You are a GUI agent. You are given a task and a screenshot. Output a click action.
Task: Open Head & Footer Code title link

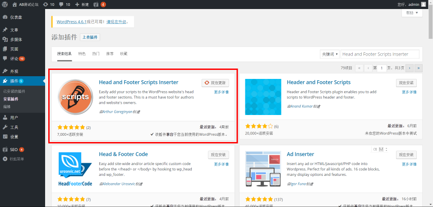click(x=124, y=154)
